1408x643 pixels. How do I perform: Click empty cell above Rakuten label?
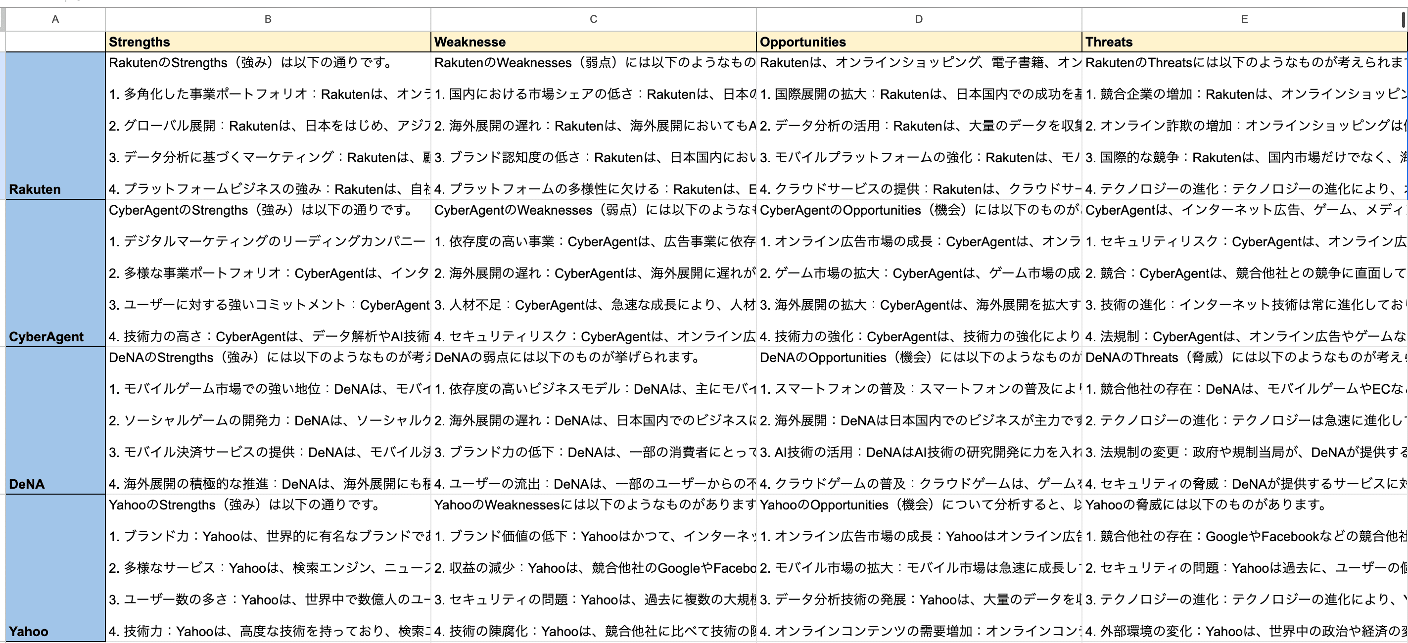pyautogui.click(x=55, y=42)
